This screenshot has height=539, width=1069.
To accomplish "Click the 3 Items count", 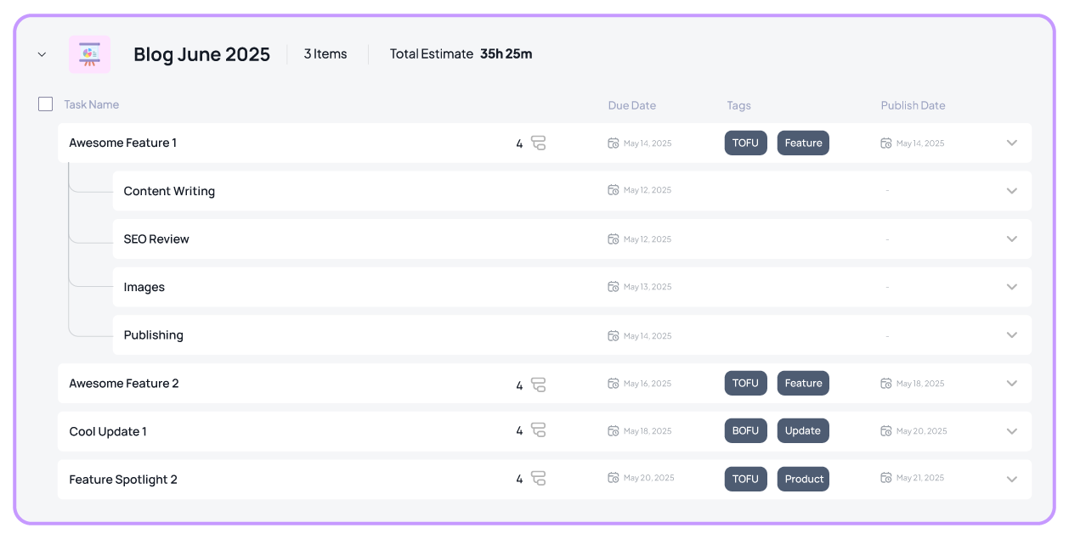I will (x=325, y=54).
